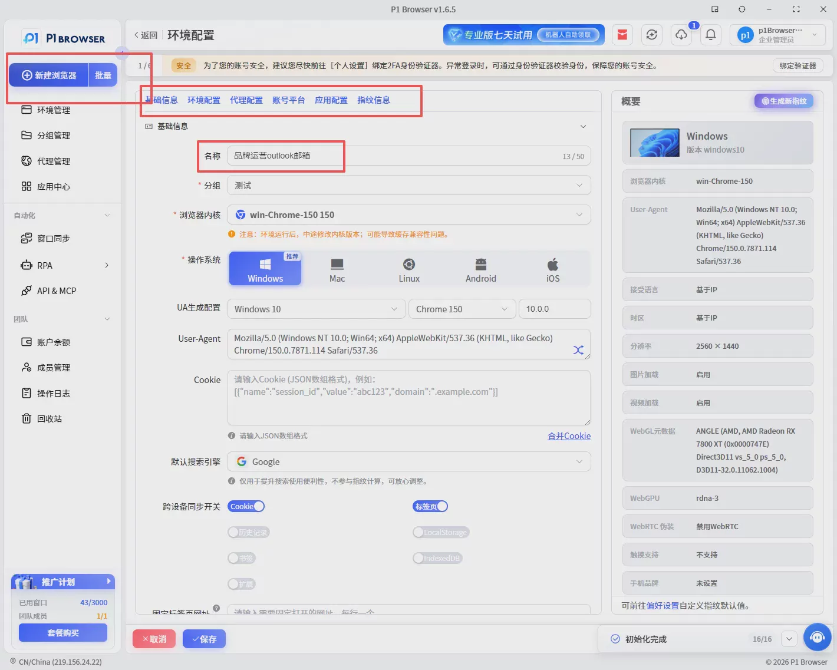Select the Mac operating system
The image size is (837, 670).
click(337, 269)
